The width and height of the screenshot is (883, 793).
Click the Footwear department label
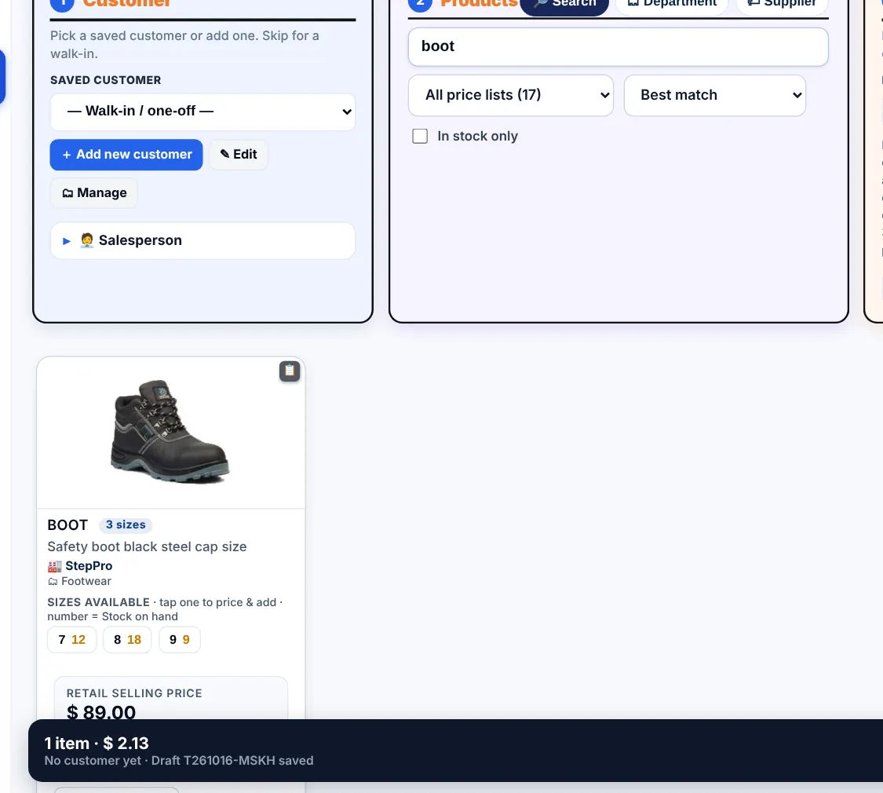[86, 581]
